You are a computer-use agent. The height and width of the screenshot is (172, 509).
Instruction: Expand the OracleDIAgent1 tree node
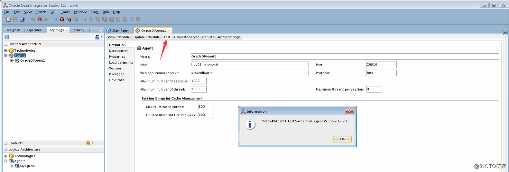click(x=11, y=60)
